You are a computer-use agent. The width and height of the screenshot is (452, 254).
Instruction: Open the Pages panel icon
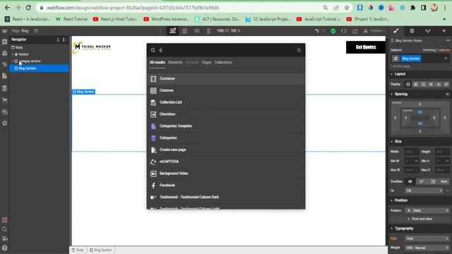pos(5,76)
